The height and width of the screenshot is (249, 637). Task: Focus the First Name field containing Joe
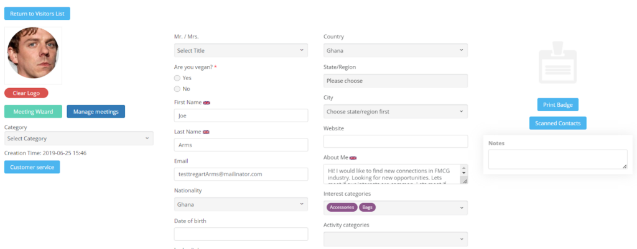click(x=241, y=115)
